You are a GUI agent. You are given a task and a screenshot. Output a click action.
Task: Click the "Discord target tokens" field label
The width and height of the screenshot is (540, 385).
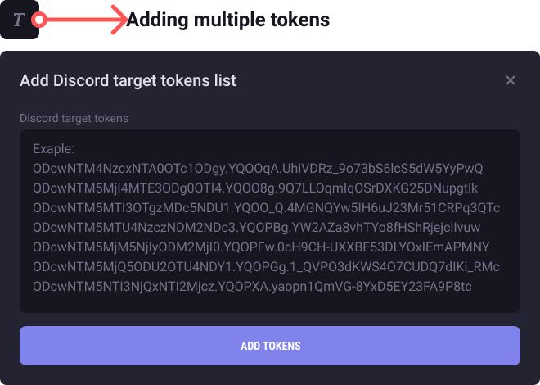[74, 118]
